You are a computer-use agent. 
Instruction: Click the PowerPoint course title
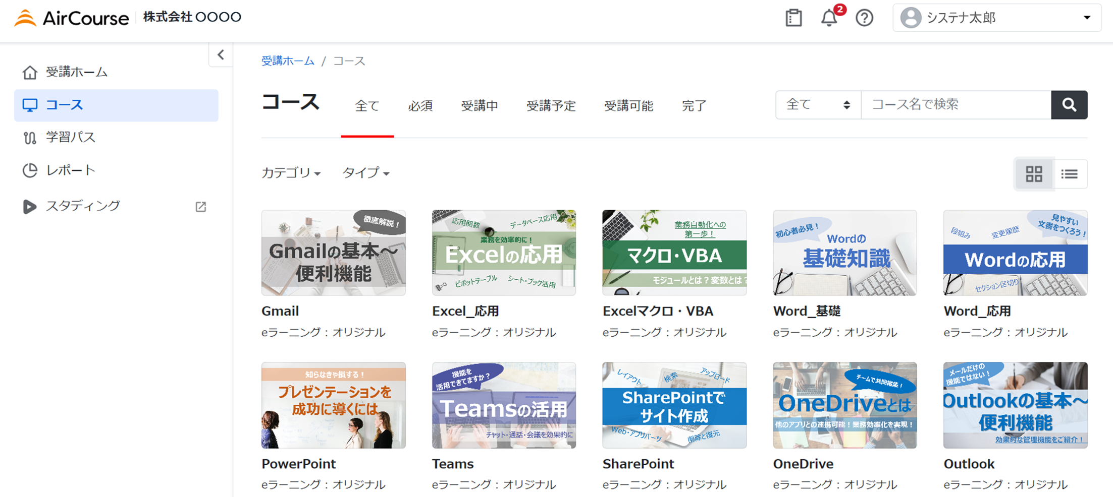[x=299, y=464]
